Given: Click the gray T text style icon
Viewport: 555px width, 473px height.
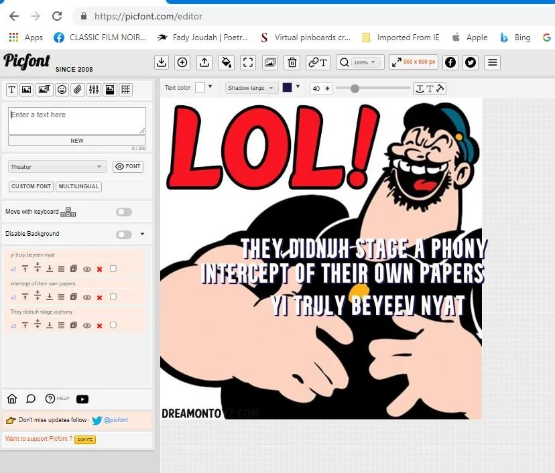Looking at the screenshot, I should point(430,88).
